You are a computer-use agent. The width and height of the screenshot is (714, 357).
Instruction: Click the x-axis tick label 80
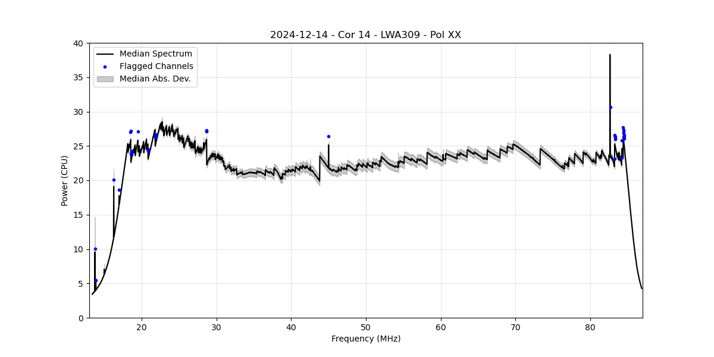point(590,327)
